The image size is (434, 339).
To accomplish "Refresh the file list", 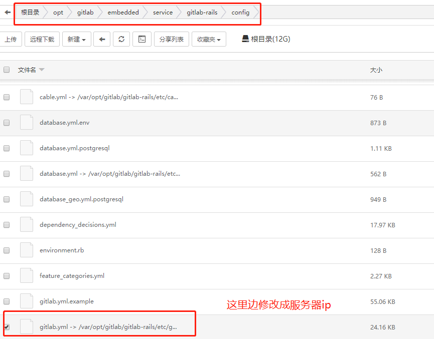I will (x=121, y=39).
